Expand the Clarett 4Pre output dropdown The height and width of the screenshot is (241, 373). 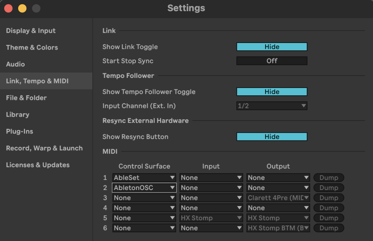coord(278,198)
